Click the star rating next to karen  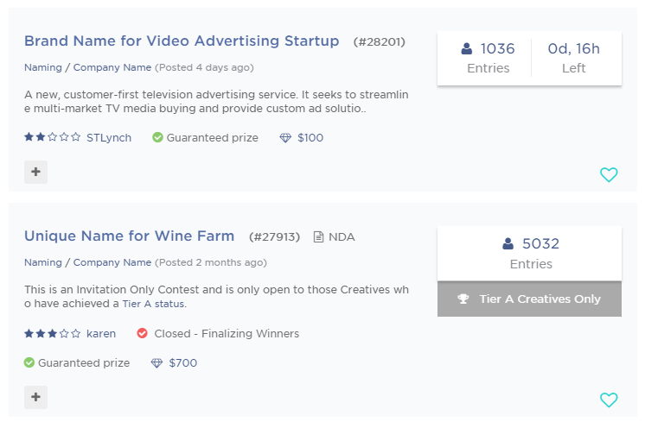click(x=52, y=334)
